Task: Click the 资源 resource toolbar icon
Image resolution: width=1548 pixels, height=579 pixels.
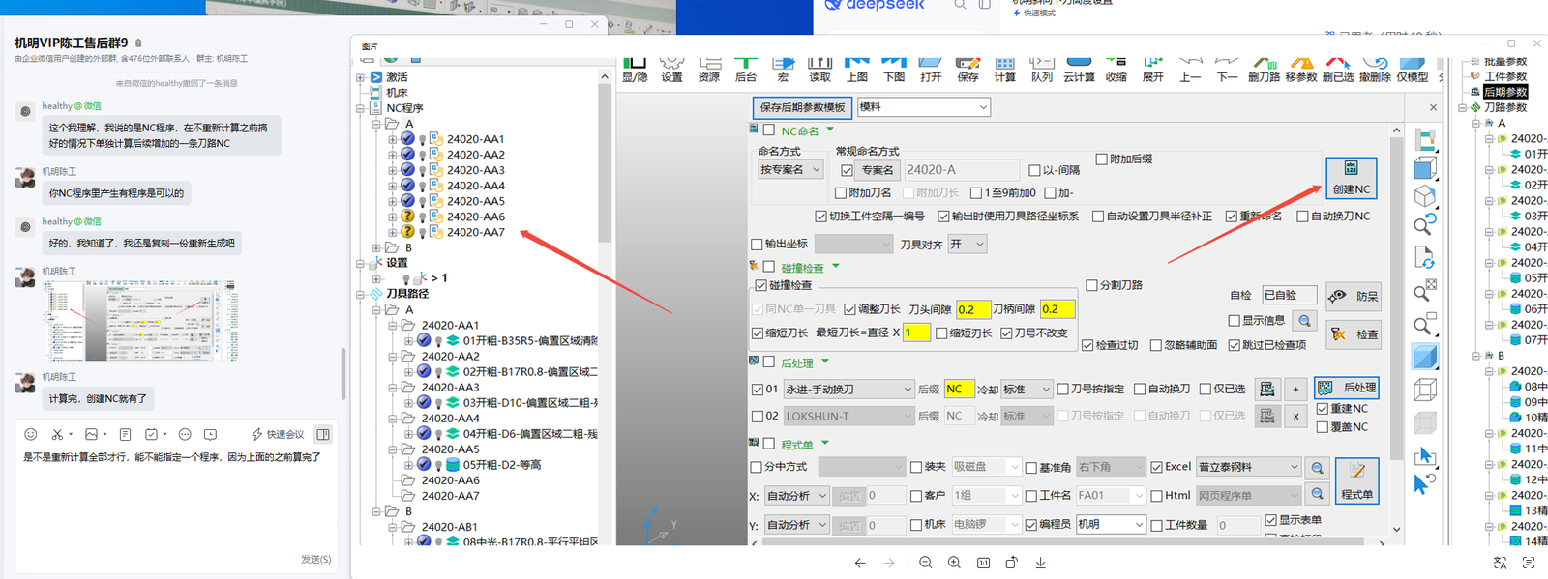Action: (709, 70)
